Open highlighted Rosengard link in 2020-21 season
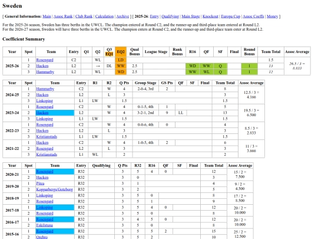Viewport: 318px width, 239px height. [x=45, y=172]
